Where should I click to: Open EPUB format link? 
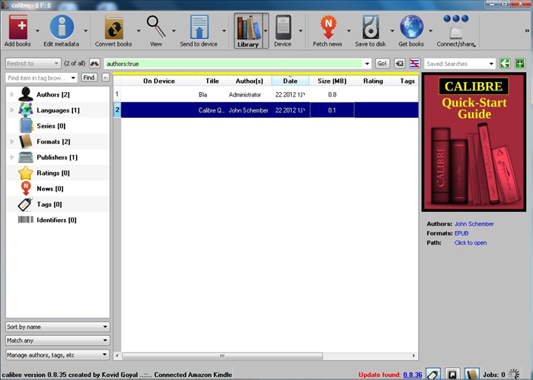[x=461, y=233]
